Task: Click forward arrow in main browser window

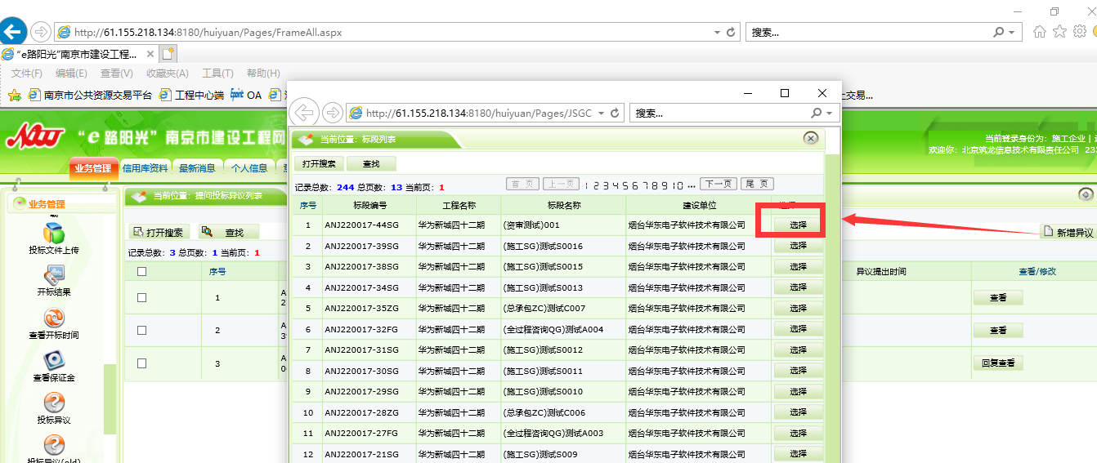Action: [x=40, y=33]
